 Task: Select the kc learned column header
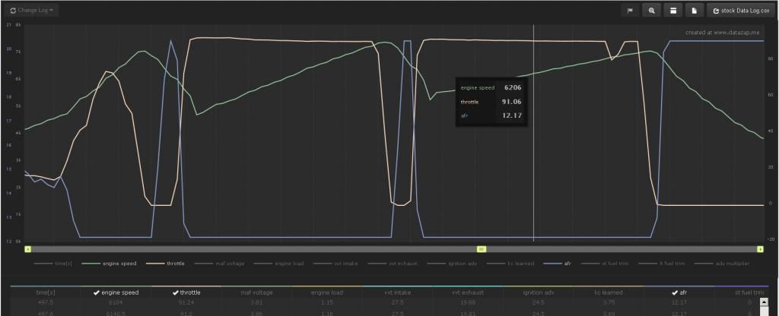coord(609,292)
